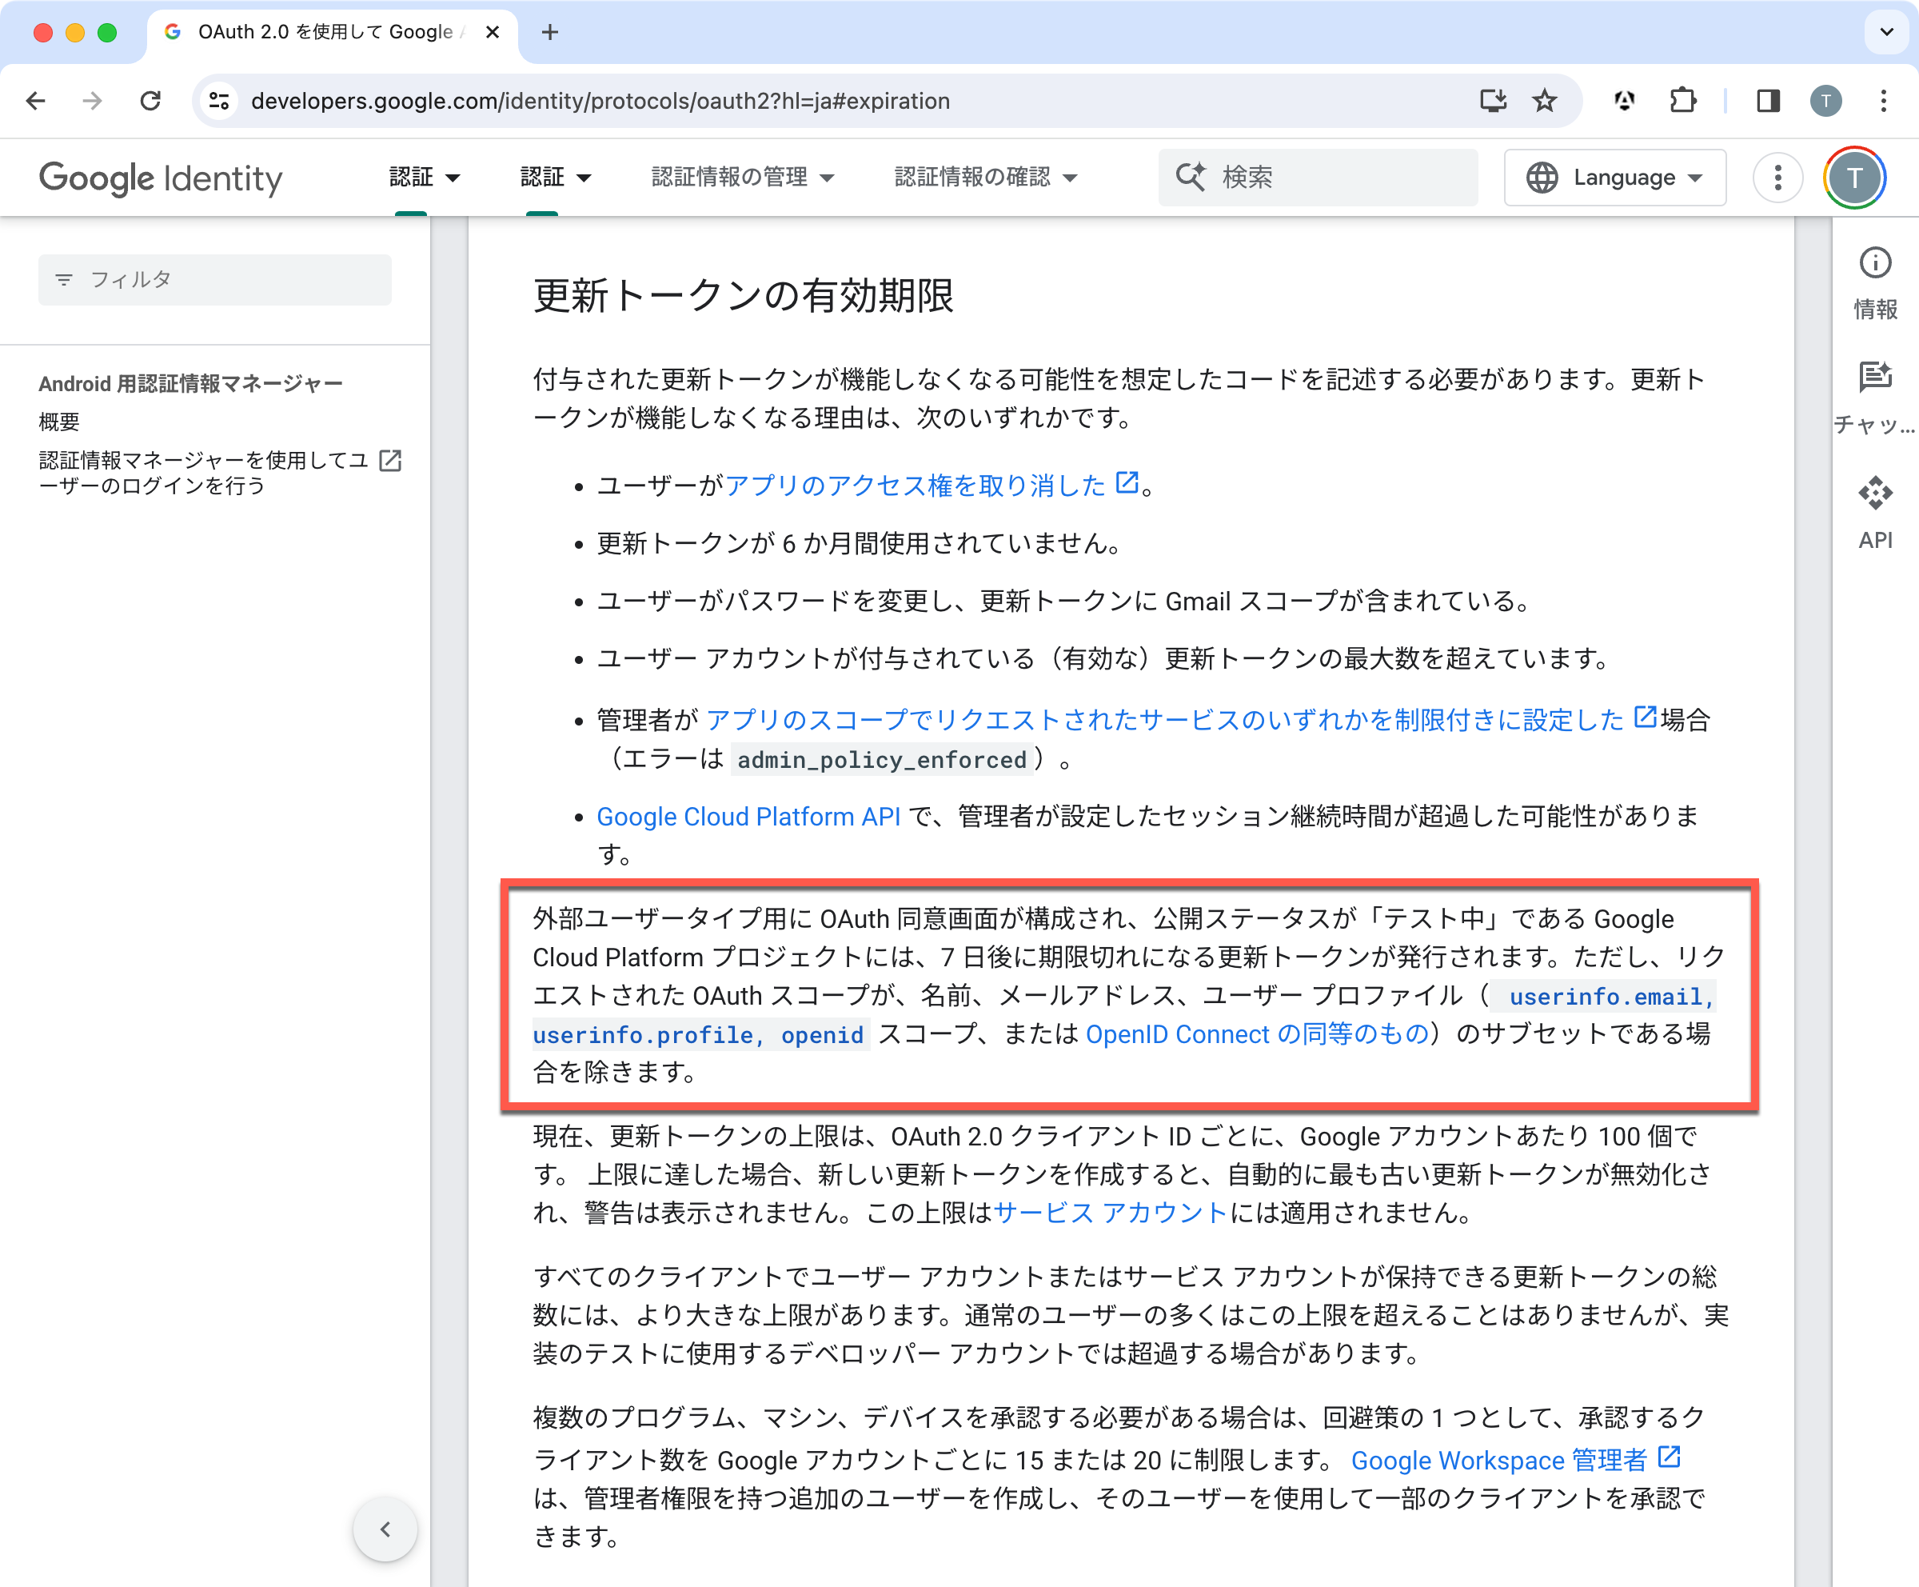Open 認証情報マネージャーを使用して sidebar link
The height and width of the screenshot is (1587, 1919).
203,473
